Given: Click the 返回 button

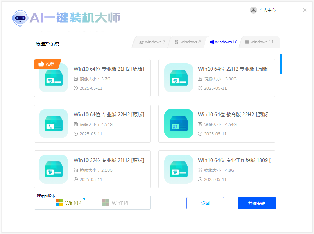Looking at the screenshot, I should tap(205, 203).
